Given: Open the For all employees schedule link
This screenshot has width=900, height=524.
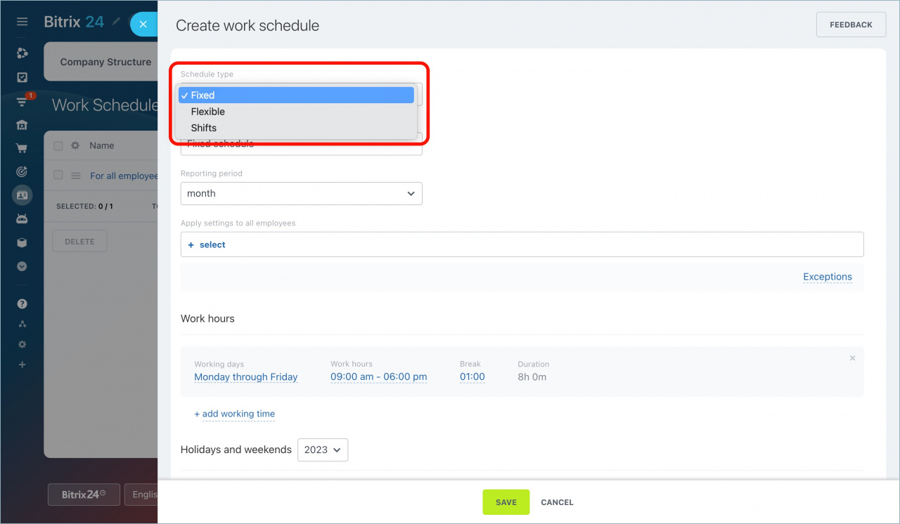Looking at the screenshot, I should tap(124, 176).
